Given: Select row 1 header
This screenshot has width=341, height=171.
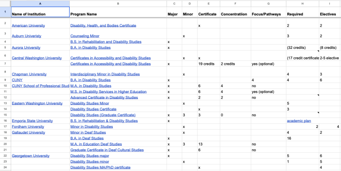Looking at the screenshot, I should tap(5, 12).
